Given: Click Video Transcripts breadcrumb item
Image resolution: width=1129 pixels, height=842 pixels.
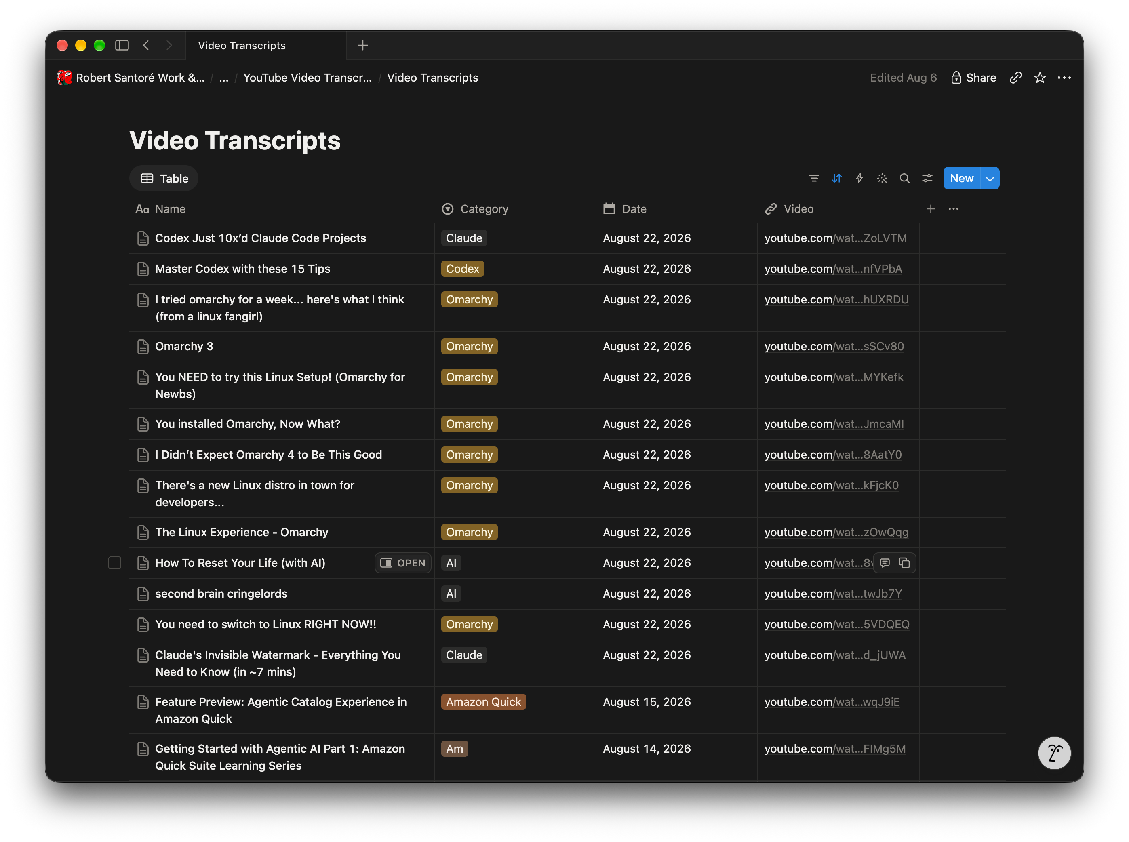Looking at the screenshot, I should coord(432,78).
